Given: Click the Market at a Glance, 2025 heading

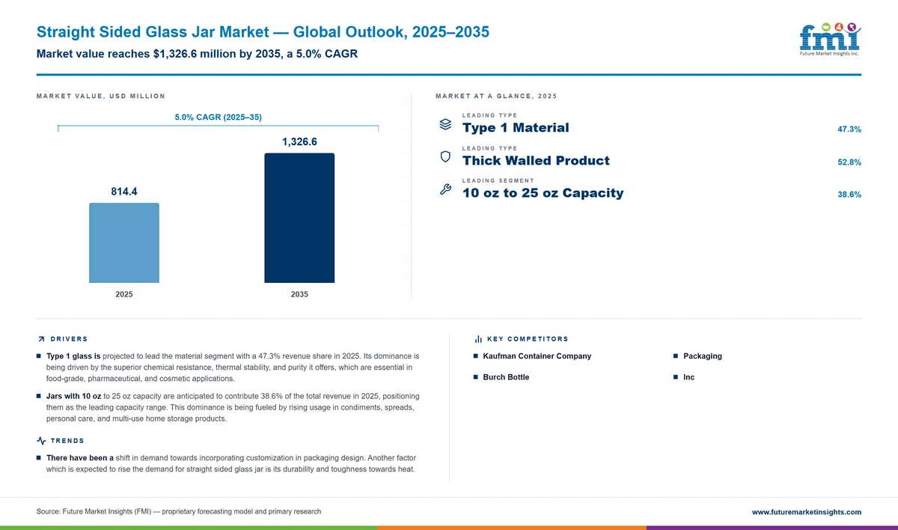Looking at the screenshot, I should pos(496,96).
